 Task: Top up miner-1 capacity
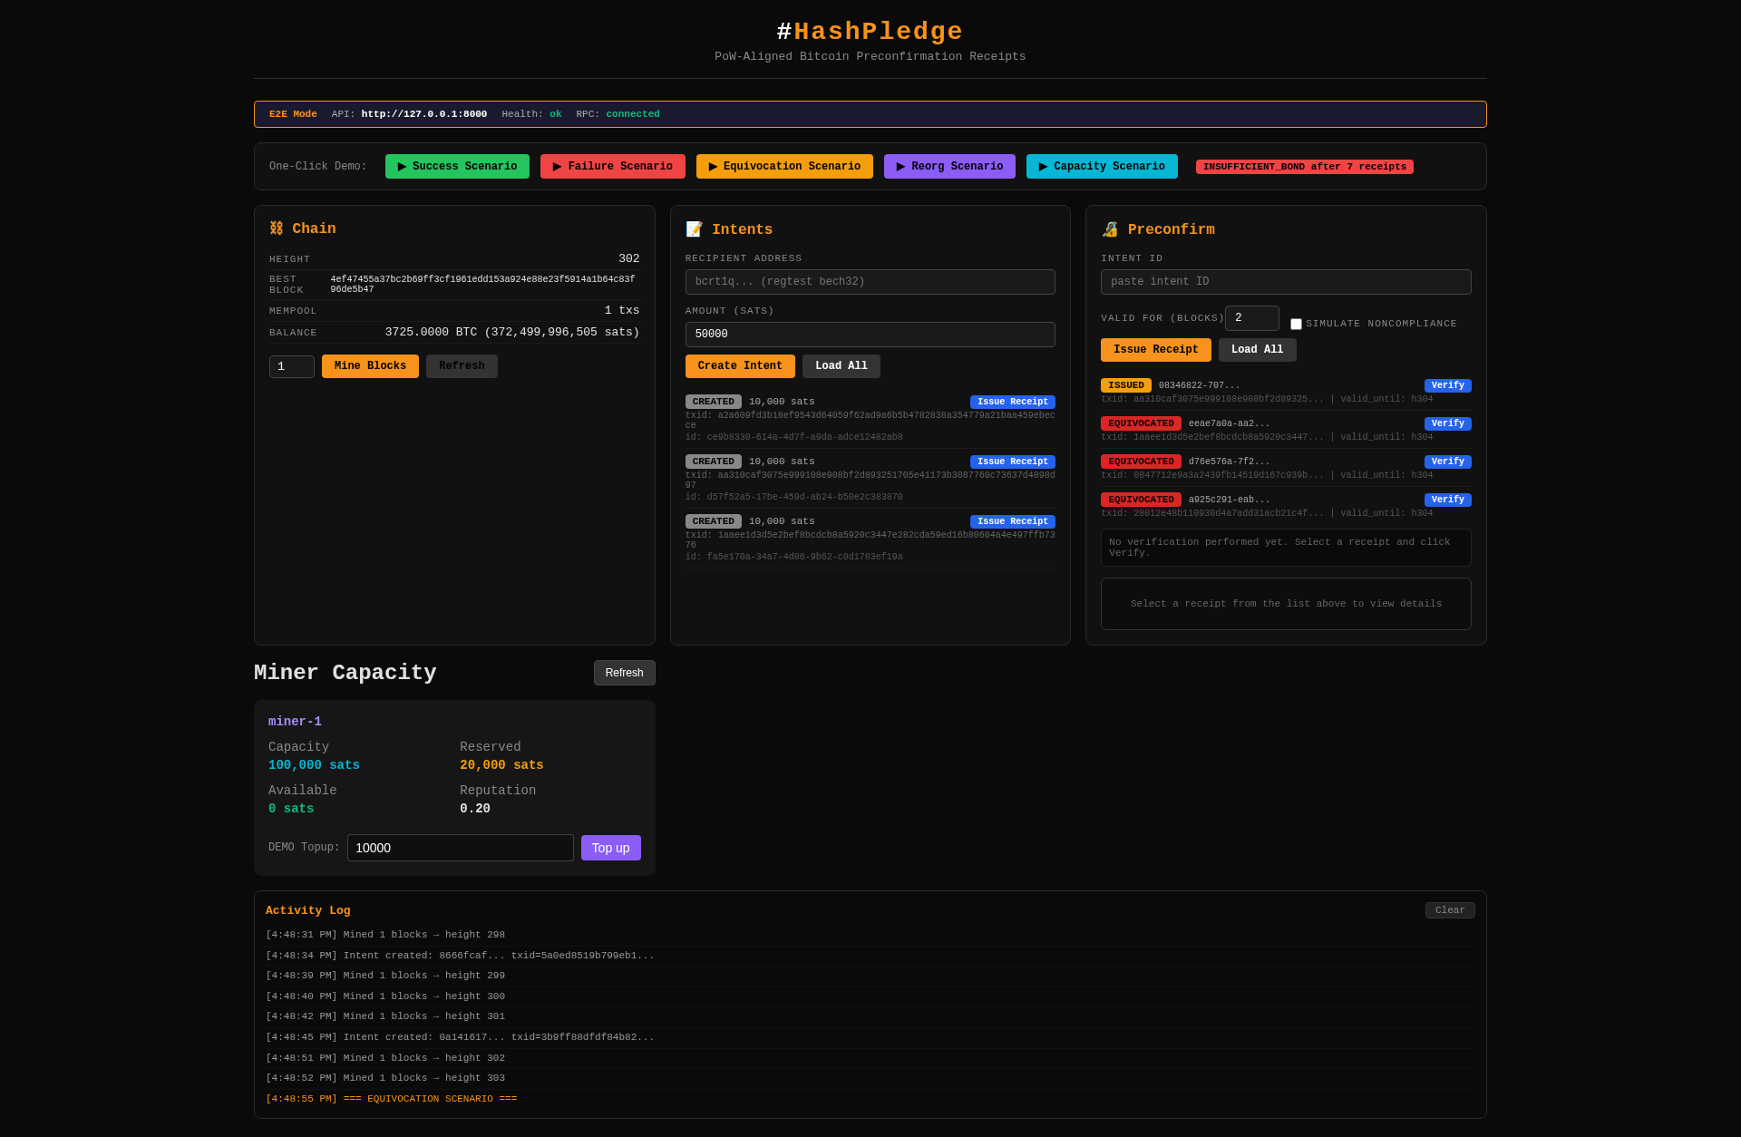point(610,848)
